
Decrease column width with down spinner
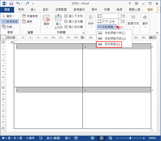pos(119,23)
